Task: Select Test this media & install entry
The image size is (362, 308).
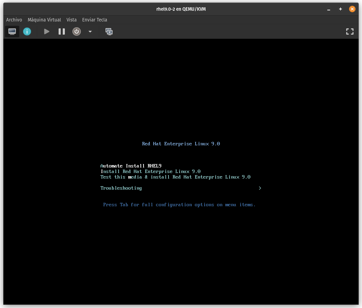Action: [175, 177]
